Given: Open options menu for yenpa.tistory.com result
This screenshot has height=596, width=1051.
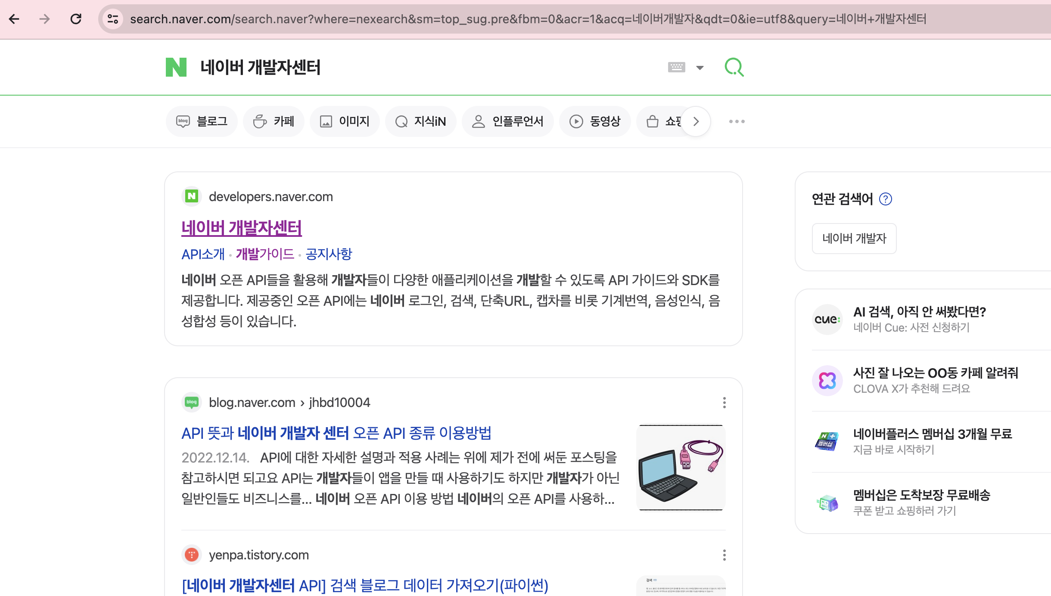Looking at the screenshot, I should tap(725, 555).
